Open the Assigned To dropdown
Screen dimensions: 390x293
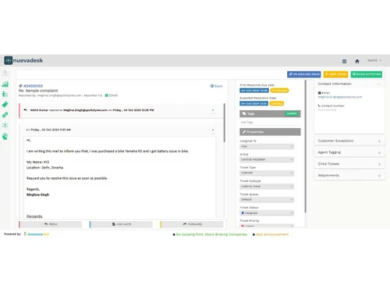[267, 146]
